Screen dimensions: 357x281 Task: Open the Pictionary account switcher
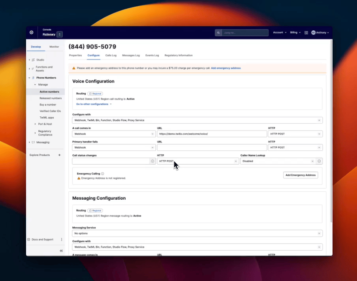click(x=59, y=34)
